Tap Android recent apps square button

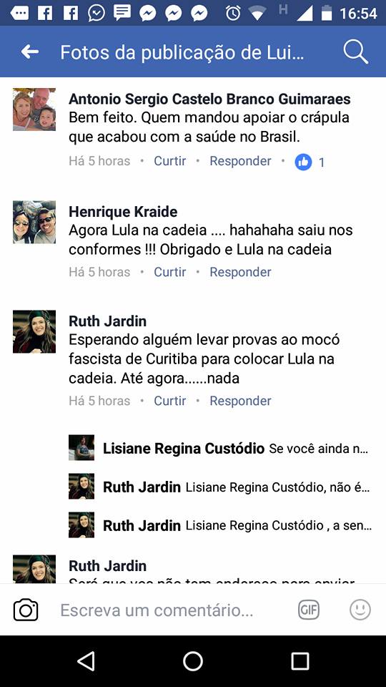pos(300,661)
